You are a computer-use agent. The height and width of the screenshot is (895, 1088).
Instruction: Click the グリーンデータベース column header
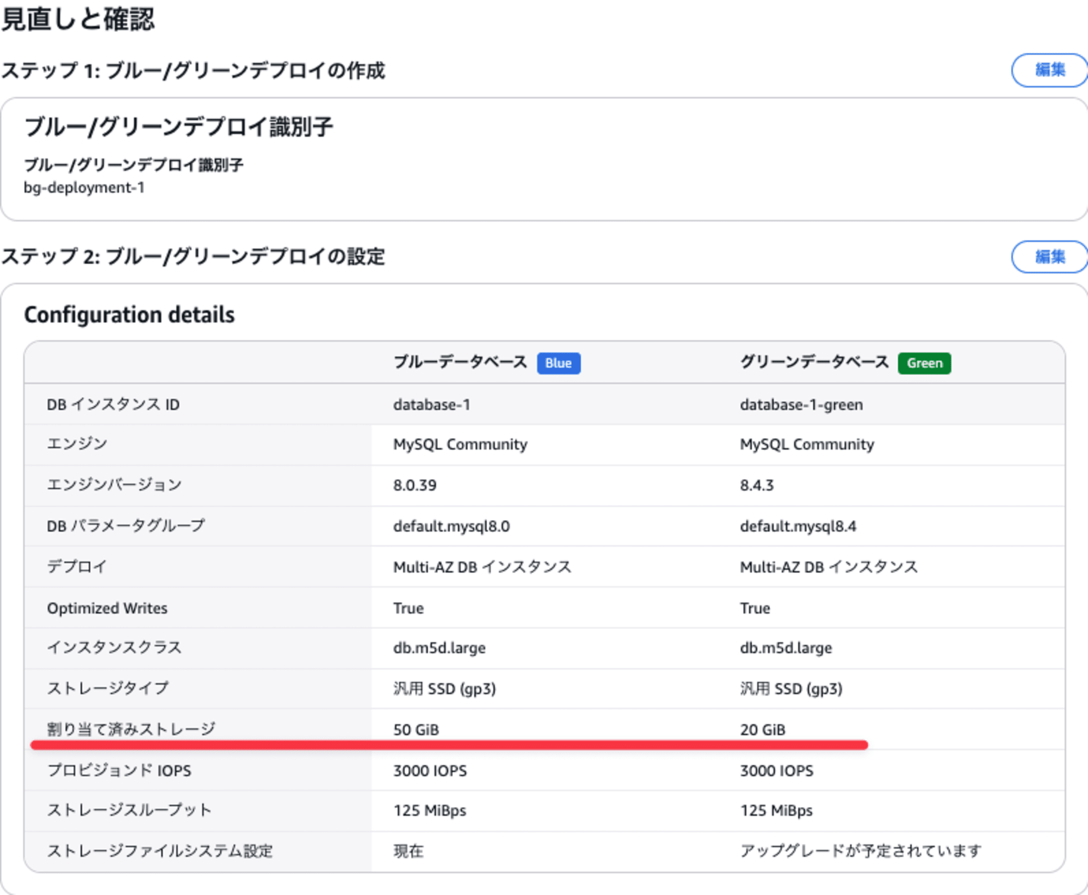[814, 362]
